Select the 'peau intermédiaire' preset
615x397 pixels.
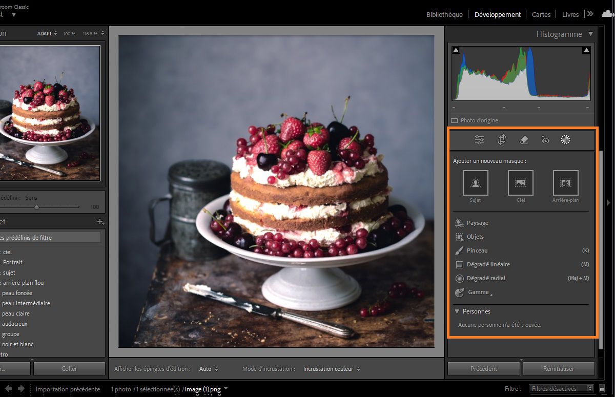click(26, 303)
